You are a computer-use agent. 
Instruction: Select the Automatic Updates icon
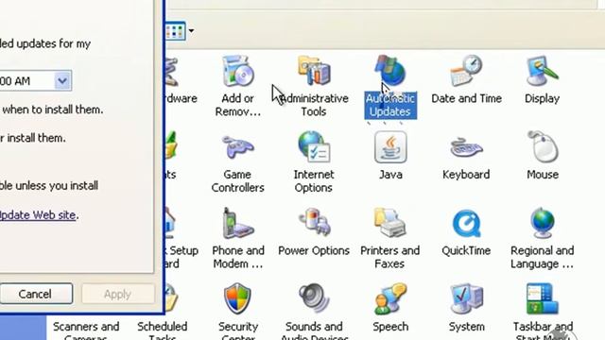pyautogui.click(x=390, y=71)
